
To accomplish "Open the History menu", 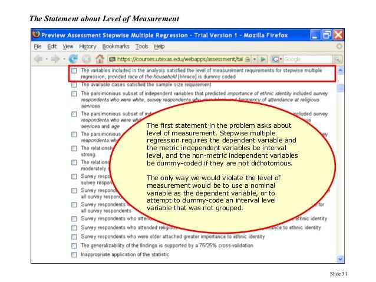I will click(88, 47).
